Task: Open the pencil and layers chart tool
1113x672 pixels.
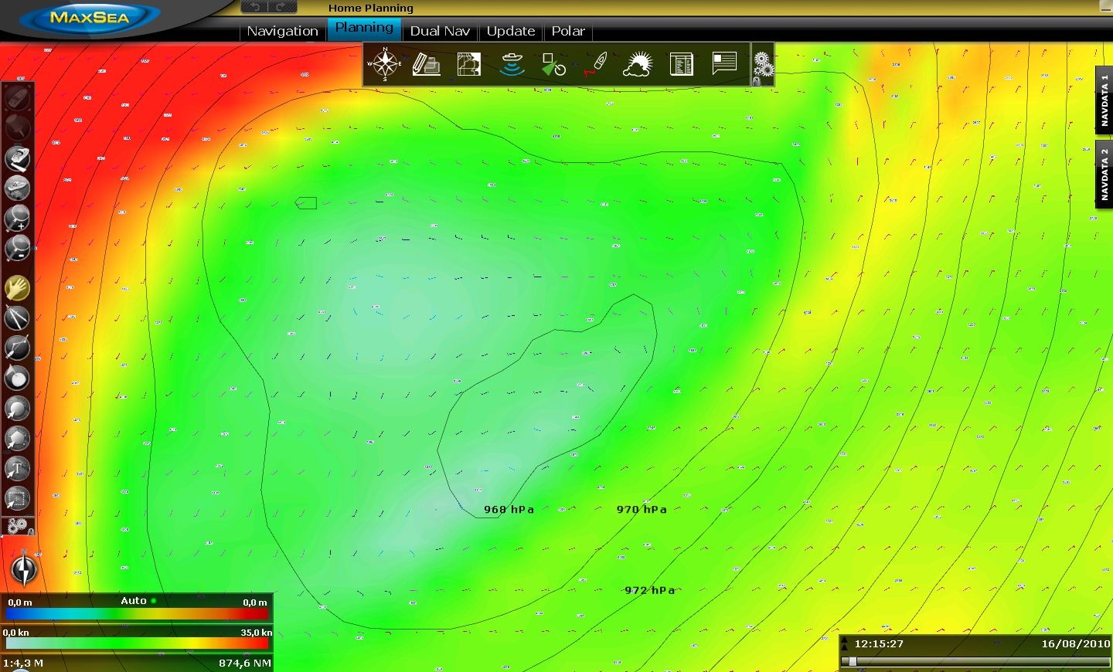Action: coord(426,64)
